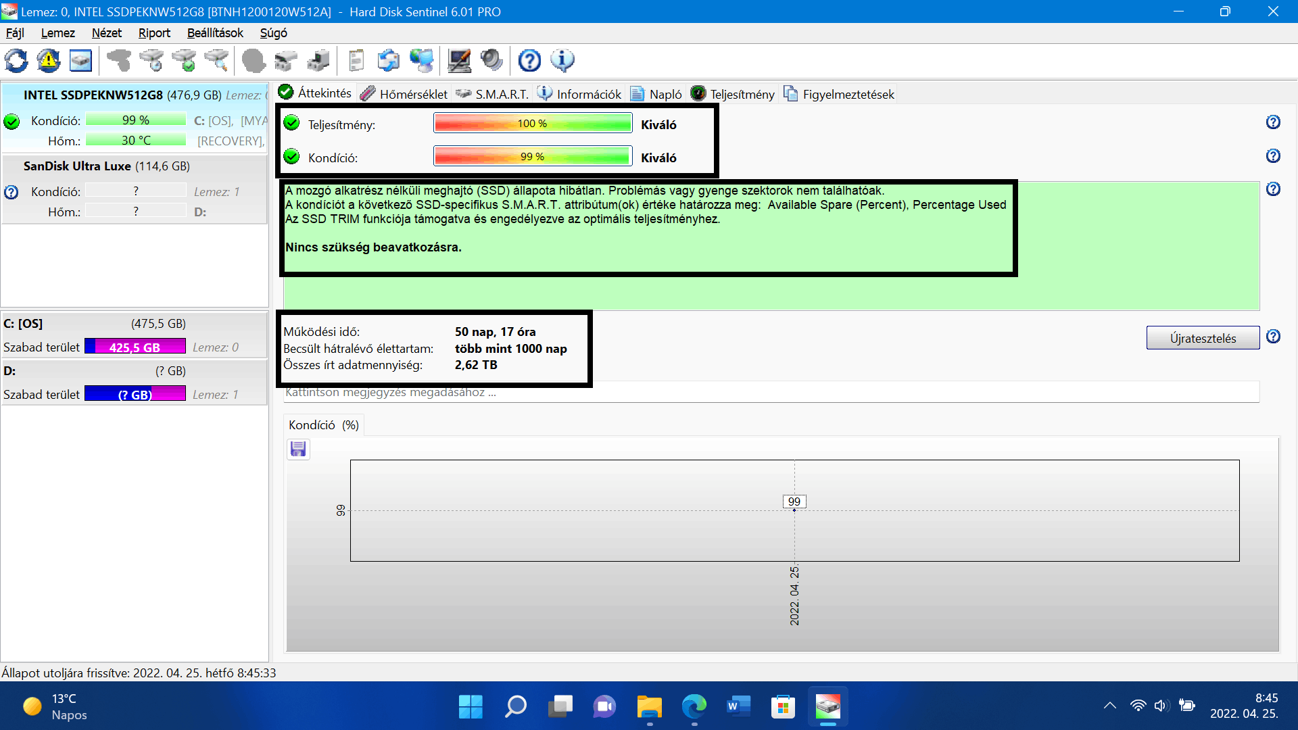
Task: Save the Kondíció chart with floppy icon
Action: click(x=298, y=449)
